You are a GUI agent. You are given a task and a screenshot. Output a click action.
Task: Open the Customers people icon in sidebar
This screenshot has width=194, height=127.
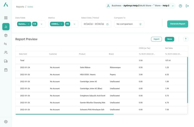[6, 53]
